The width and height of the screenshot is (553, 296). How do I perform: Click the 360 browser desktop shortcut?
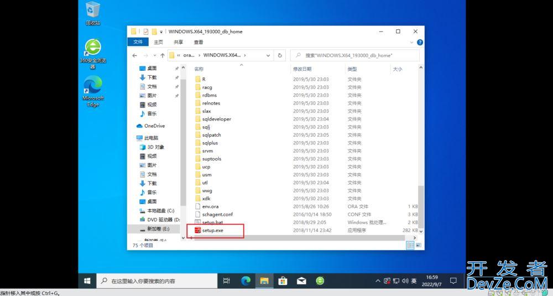(x=93, y=54)
